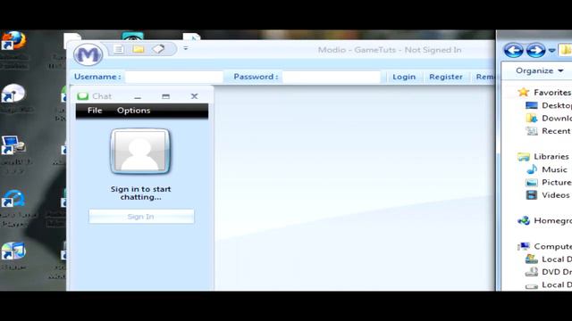The width and height of the screenshot is (572, 321).
Task: Click the Videos filmstrip icon in Explorer
Action: click(x=532, y=195)
